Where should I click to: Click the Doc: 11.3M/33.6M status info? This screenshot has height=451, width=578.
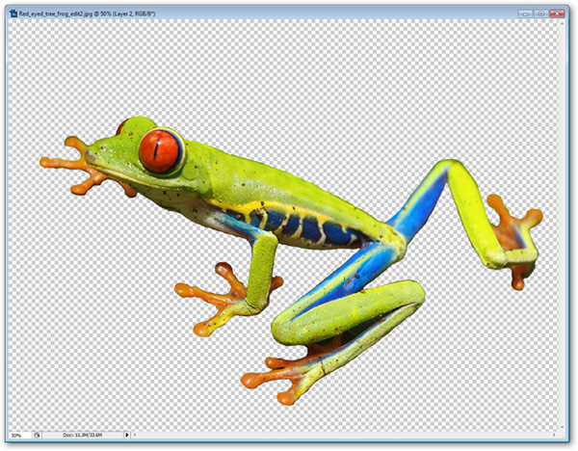pos(82,436)
